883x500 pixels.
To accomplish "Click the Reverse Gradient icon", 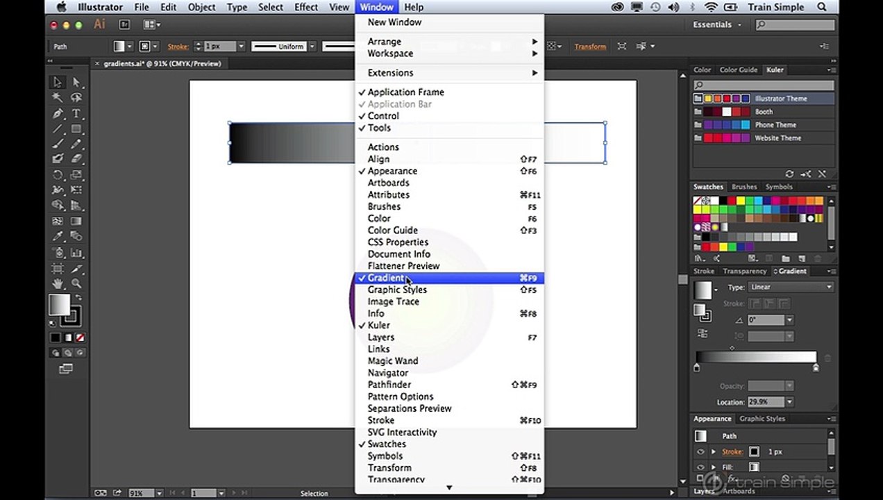I will [x=703, y=334].
